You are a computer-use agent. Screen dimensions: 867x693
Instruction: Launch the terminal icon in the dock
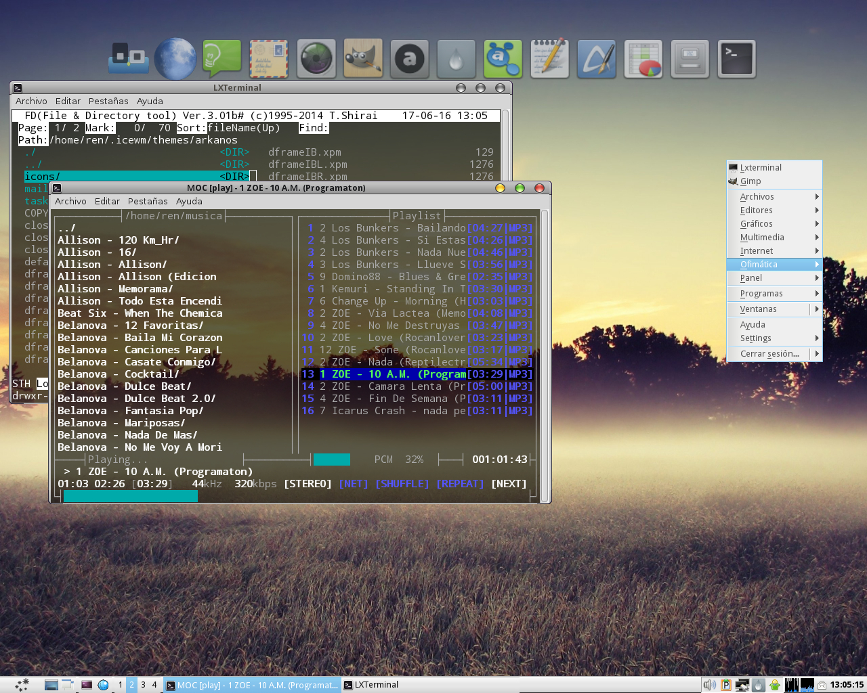pos(736,59)
